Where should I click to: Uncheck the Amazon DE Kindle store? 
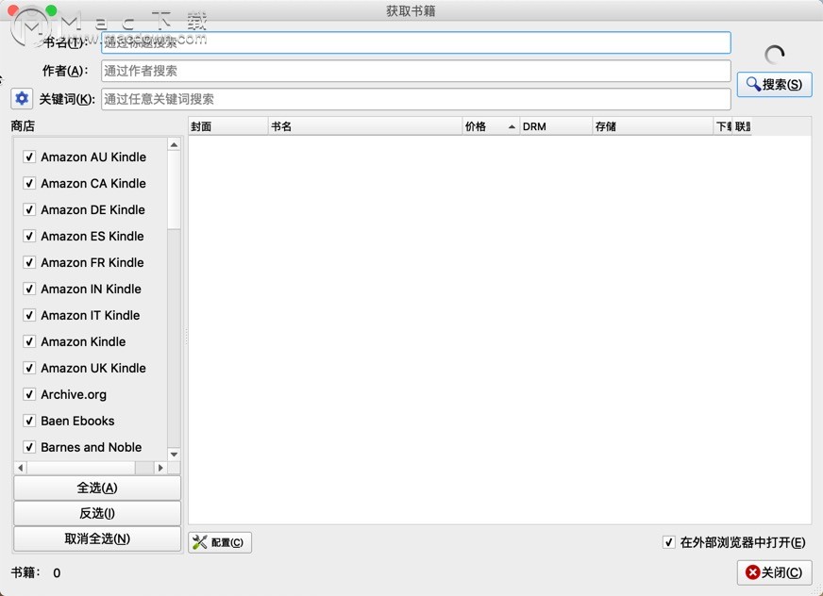[29, 210]
